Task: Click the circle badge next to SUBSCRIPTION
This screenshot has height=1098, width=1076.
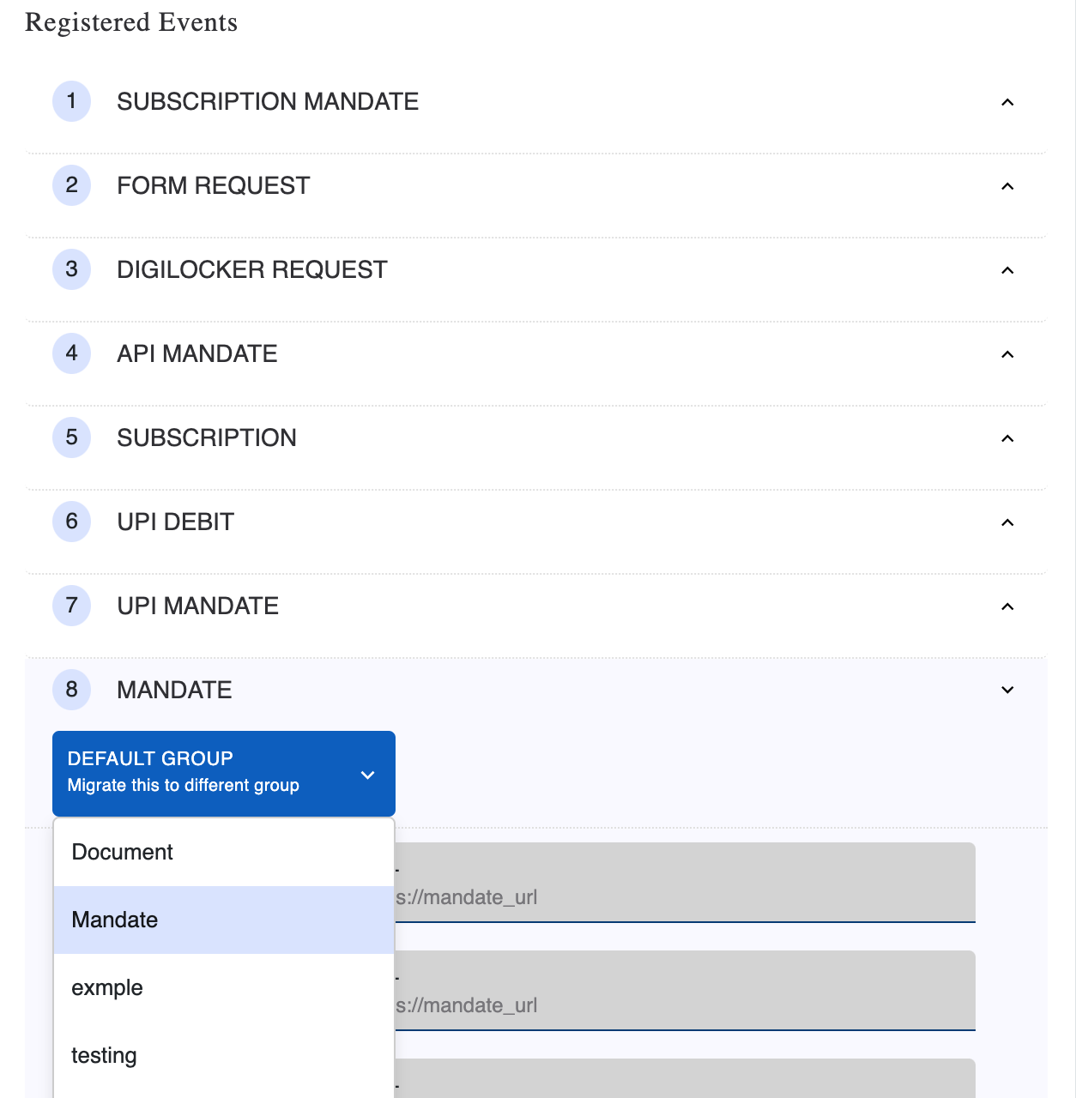Action: 71,437
